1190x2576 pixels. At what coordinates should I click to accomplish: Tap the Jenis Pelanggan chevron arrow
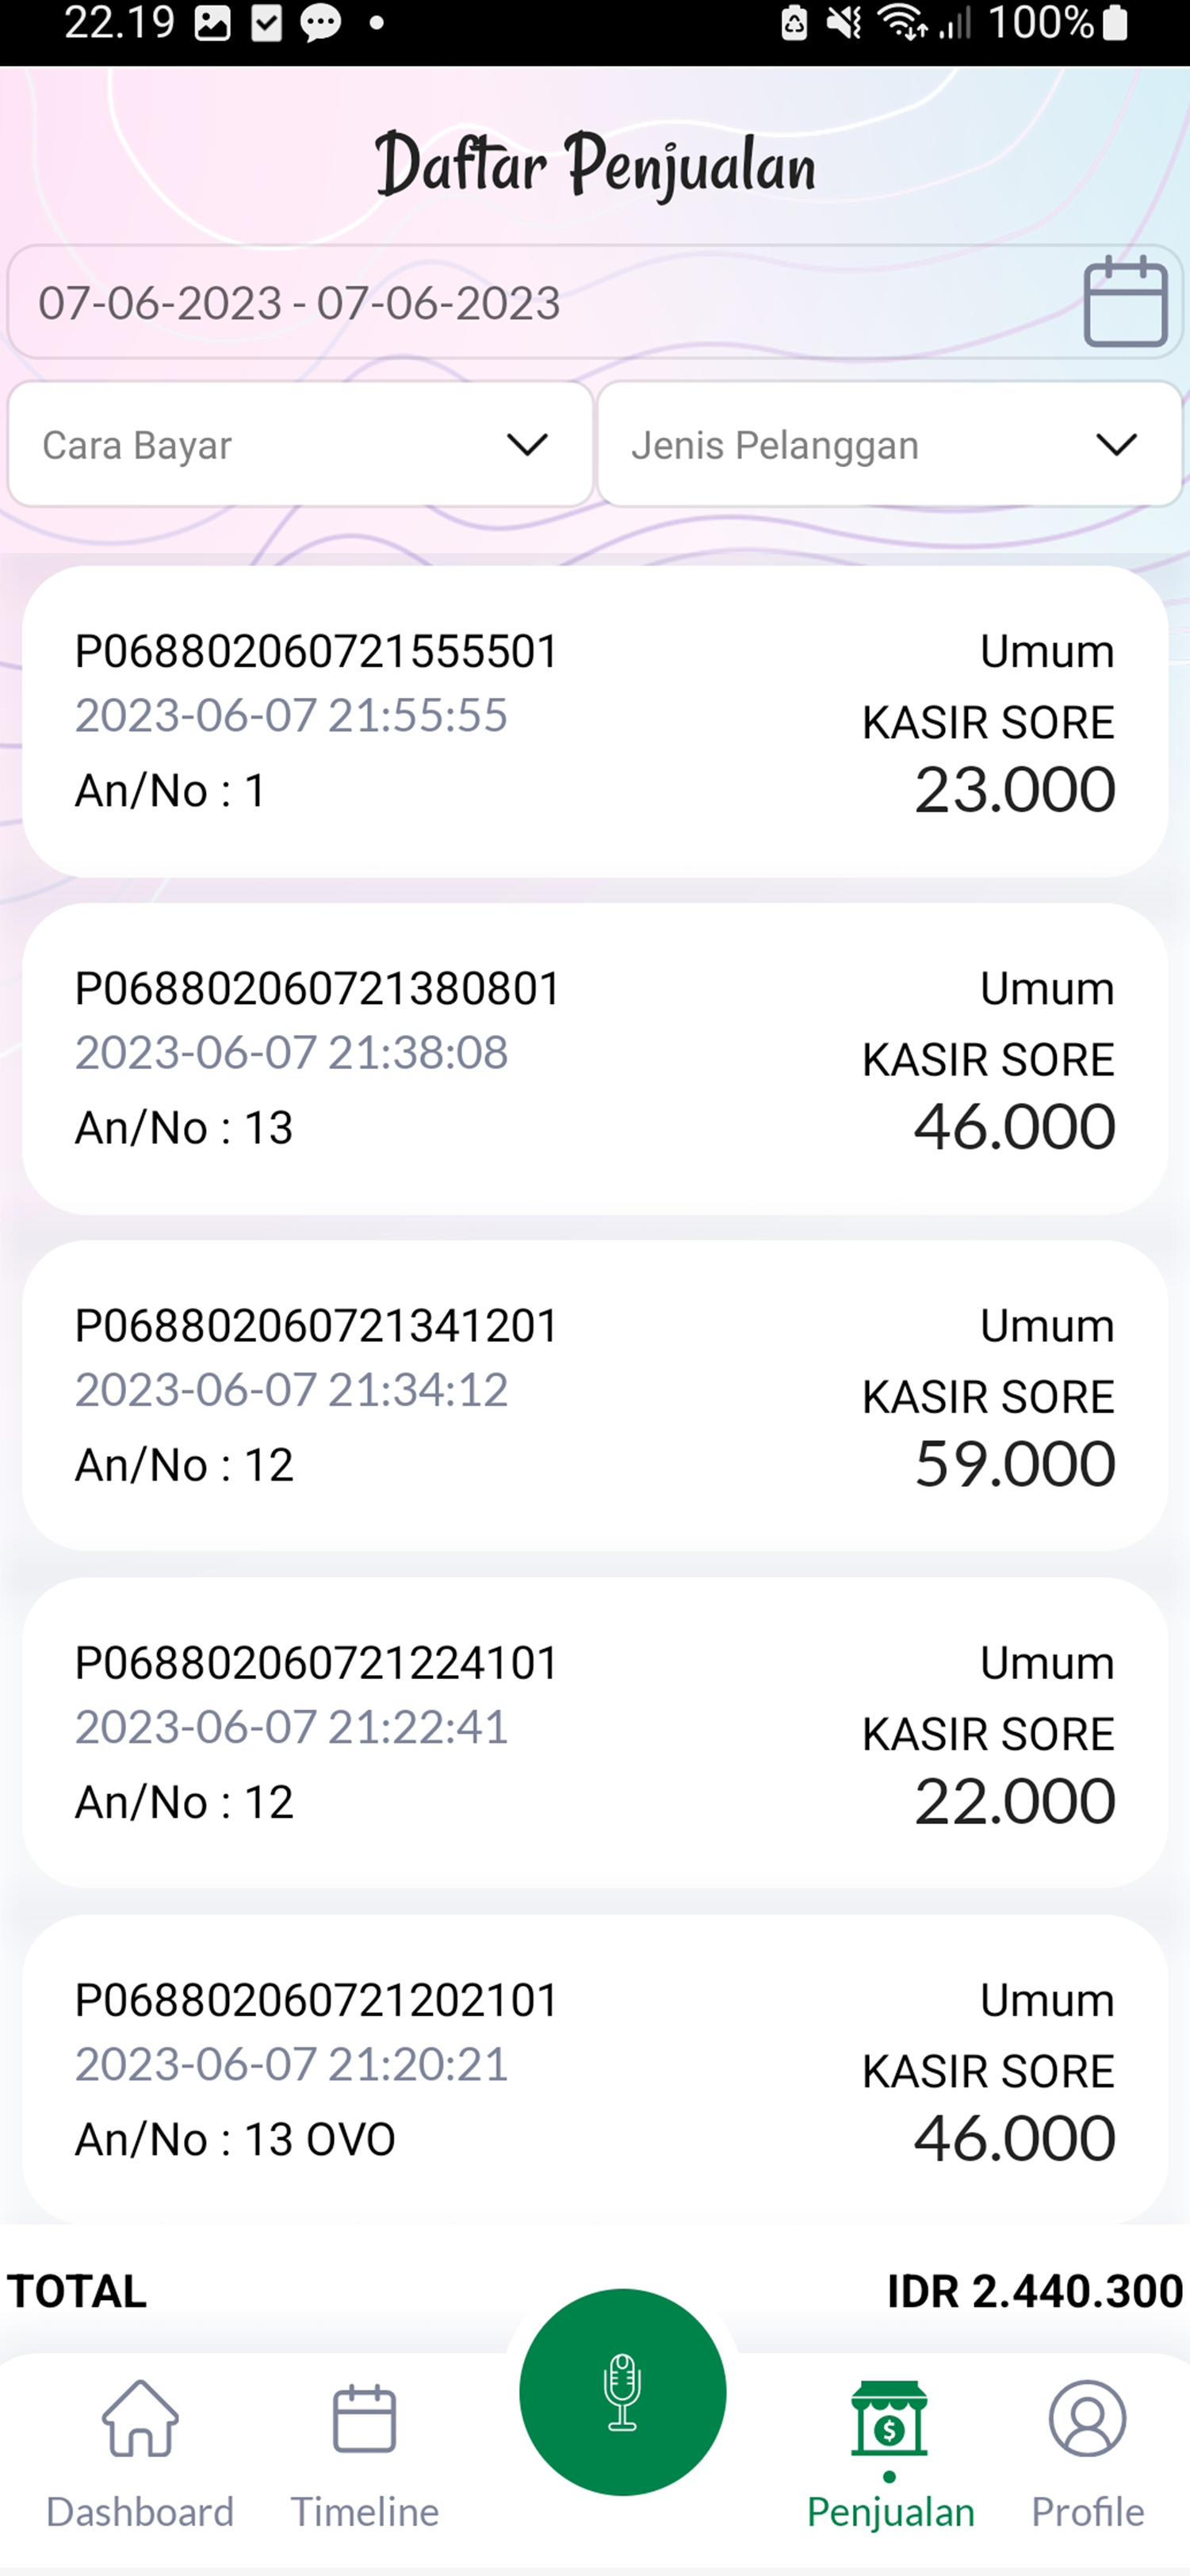point(1116,444)
